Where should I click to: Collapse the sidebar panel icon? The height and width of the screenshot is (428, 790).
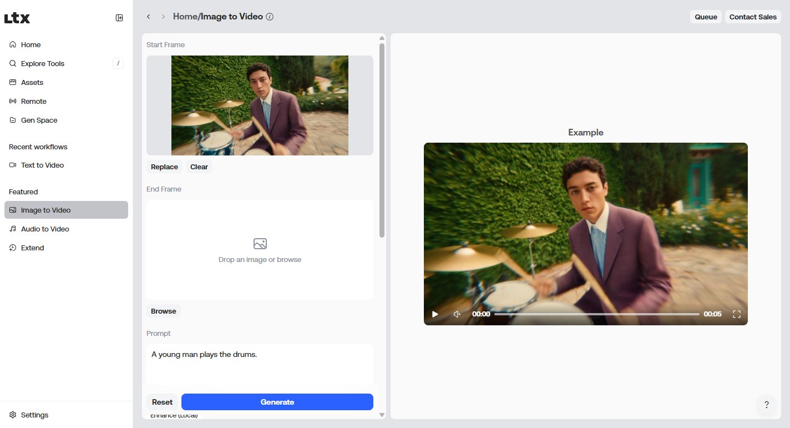tap(119, 18)
